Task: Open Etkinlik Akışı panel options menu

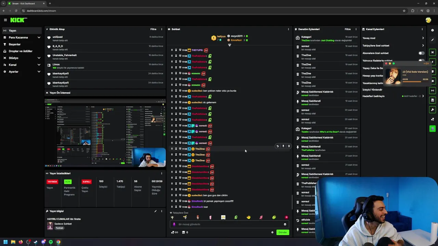Action: tap(162, 29)
